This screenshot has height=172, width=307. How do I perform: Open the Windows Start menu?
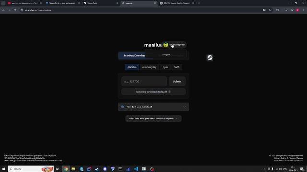(x=4, y=169)
